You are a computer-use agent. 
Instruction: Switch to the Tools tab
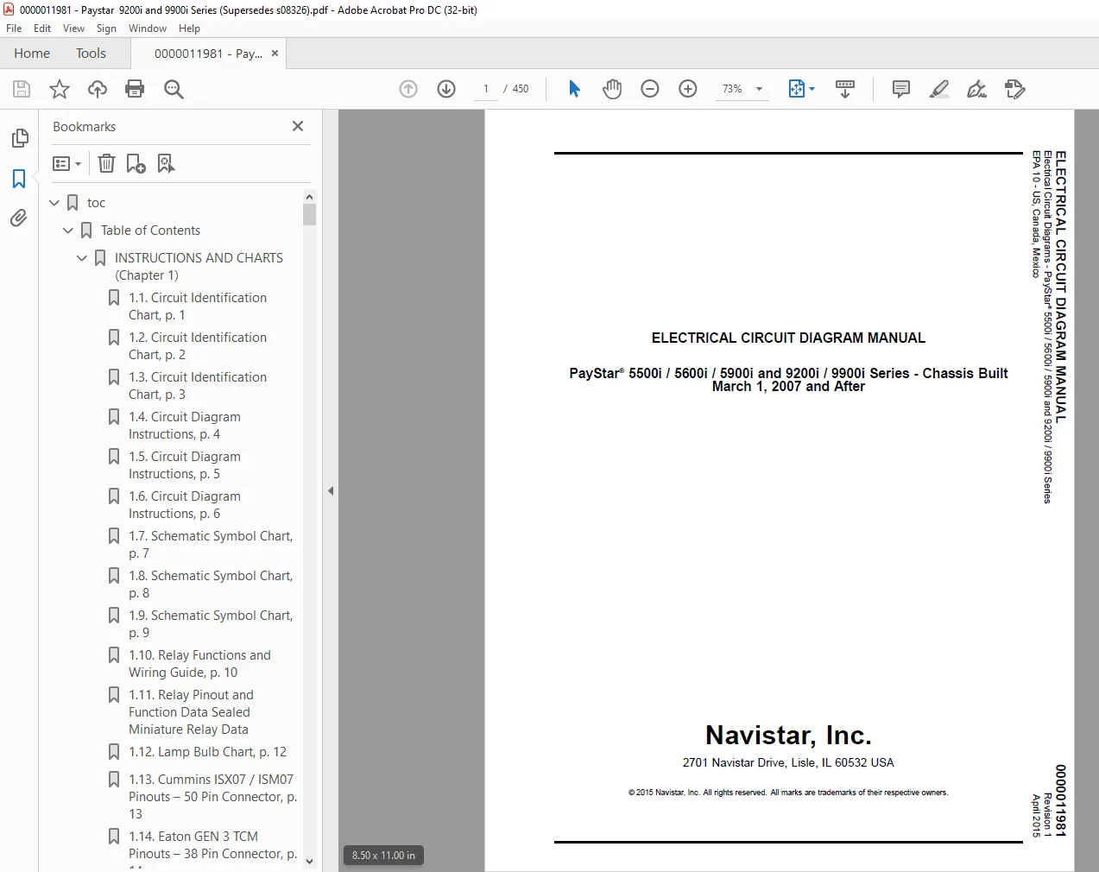pos(91,54)
